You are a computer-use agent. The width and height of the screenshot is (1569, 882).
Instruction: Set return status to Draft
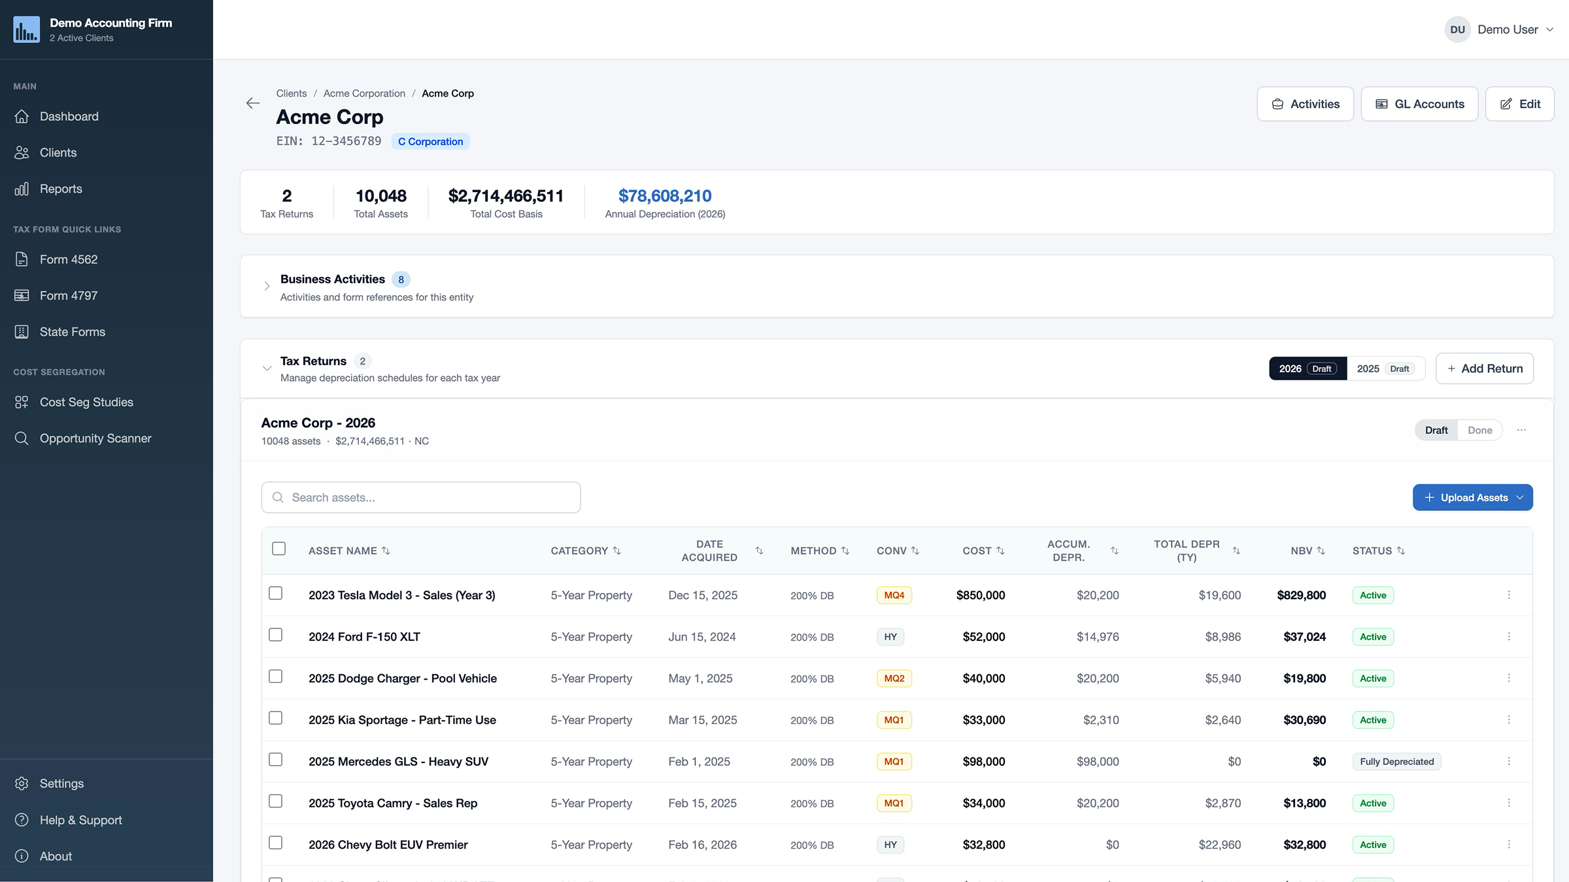point(1436,430)
